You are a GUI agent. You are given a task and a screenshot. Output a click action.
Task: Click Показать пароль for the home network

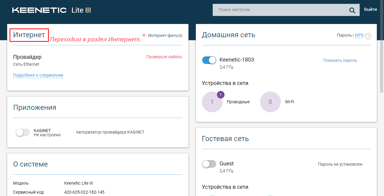tap(340, 60)
